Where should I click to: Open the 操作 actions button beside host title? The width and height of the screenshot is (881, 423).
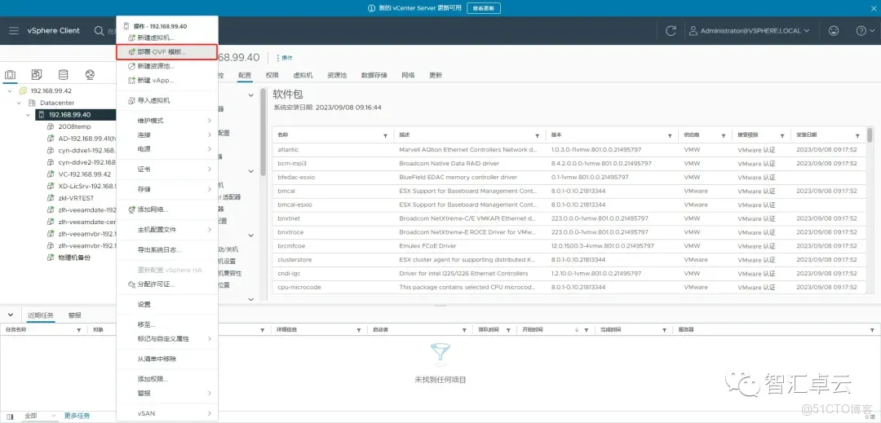pyautogui.click(x=285, y=58)
